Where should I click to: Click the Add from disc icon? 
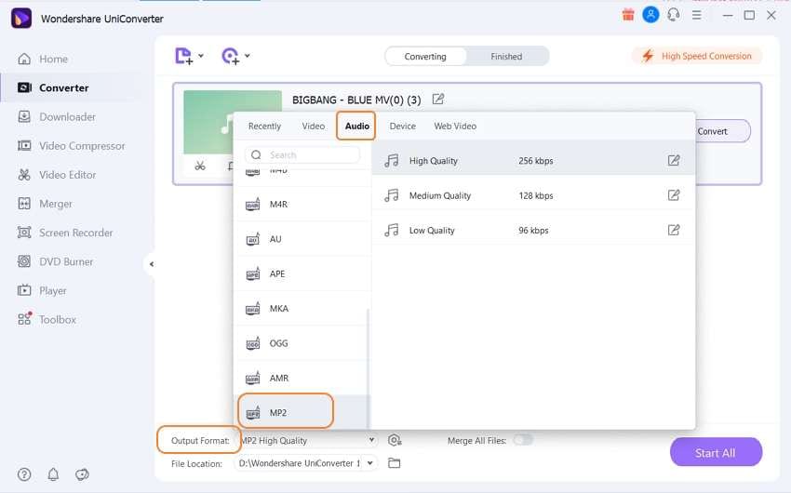pyautogui.click(x=230, y=56)
